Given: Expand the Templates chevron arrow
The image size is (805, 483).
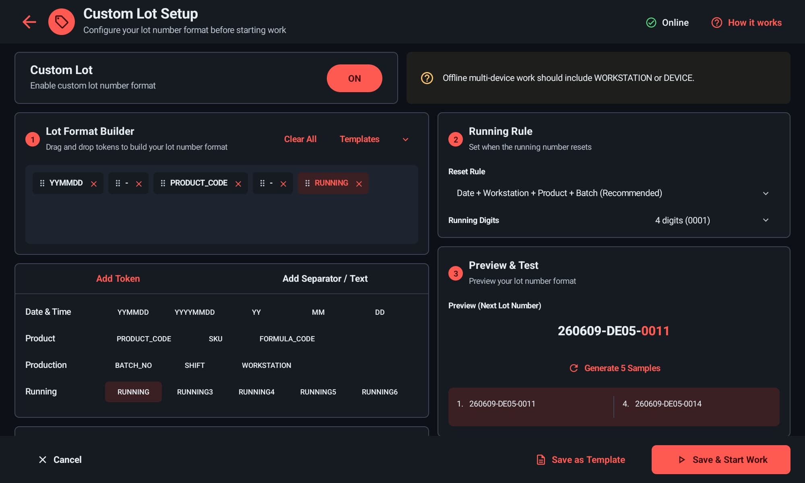Looking at the screenshot, I should pos(405,139).
